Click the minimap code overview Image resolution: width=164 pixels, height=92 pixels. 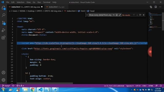point(155,22)
